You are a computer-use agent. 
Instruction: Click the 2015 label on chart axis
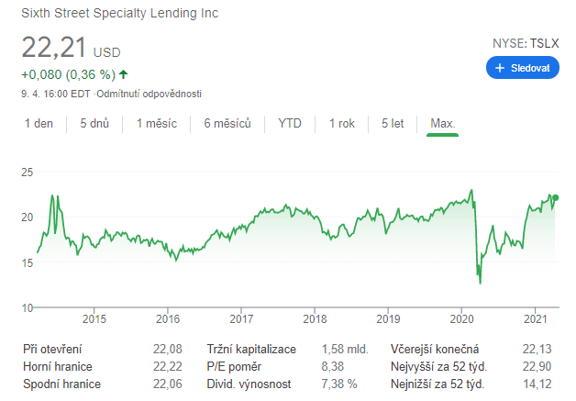pyautogui.click(x=94, y=319)
